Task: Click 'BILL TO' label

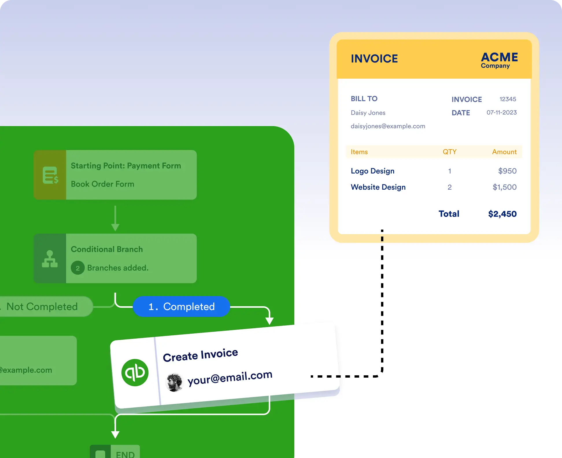Action: (364, 99)
